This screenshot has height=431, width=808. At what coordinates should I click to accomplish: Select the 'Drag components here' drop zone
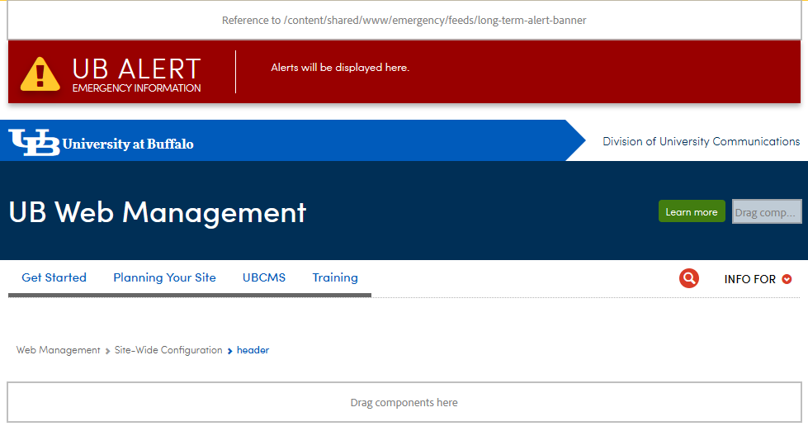[x=404, y=403]
